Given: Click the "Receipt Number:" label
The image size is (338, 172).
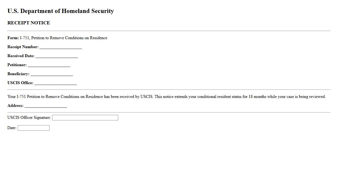Looking at the screenshot, I should 23,47.
